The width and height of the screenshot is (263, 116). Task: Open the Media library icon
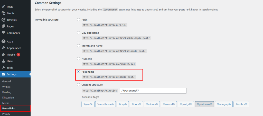tap(3, 13)
